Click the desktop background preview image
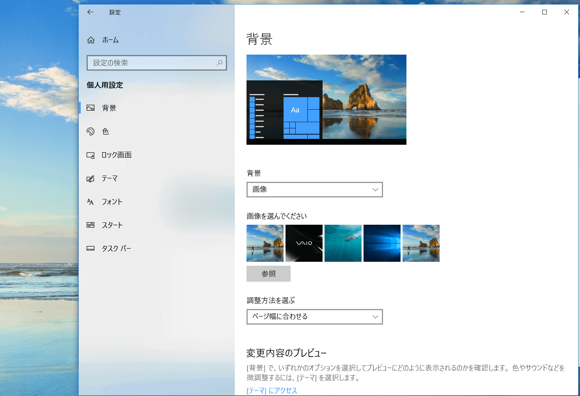Image resolution: width=580 pixels, height=396 pixels. pyautogui.click(x=326, y=99)
